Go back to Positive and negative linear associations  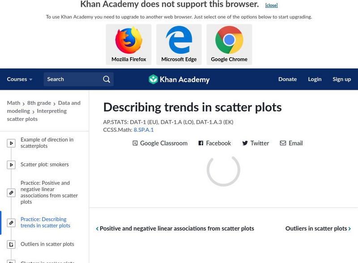pos(175,229)
